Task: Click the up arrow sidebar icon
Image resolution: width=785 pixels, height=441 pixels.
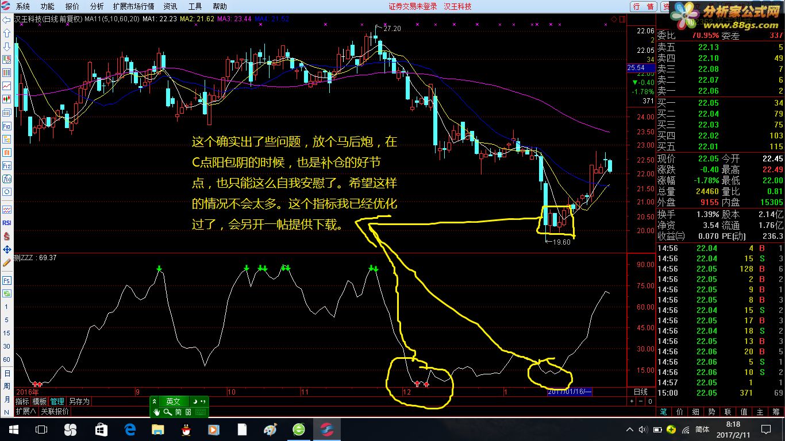Action: (7, 33)
